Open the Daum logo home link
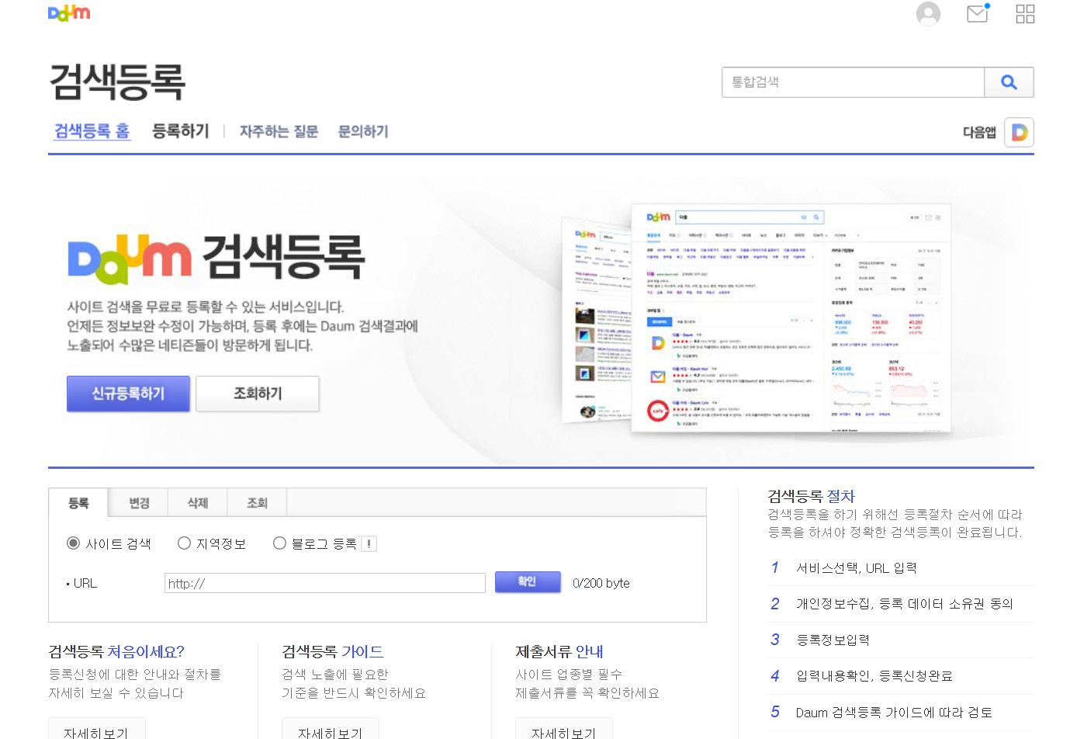Image resolution: width=1070 pixels, height=739 pixels. point(69,13)
